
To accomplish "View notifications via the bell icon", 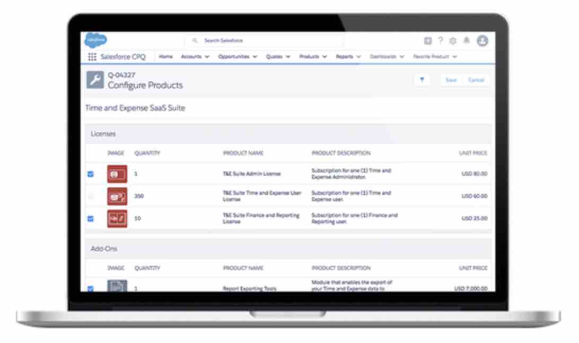I will click(467, 41).
